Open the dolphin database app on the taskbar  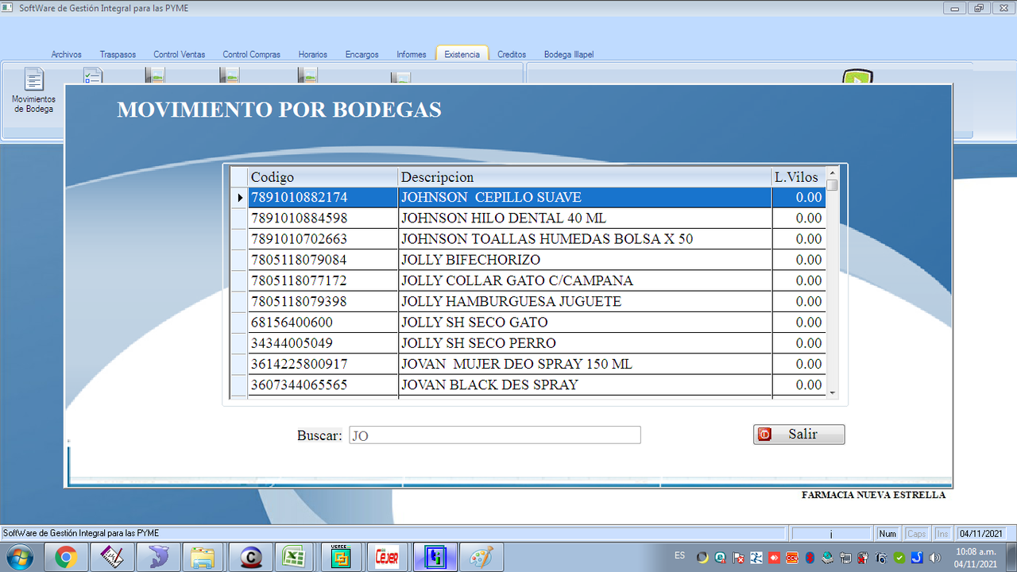click(158, 558)
